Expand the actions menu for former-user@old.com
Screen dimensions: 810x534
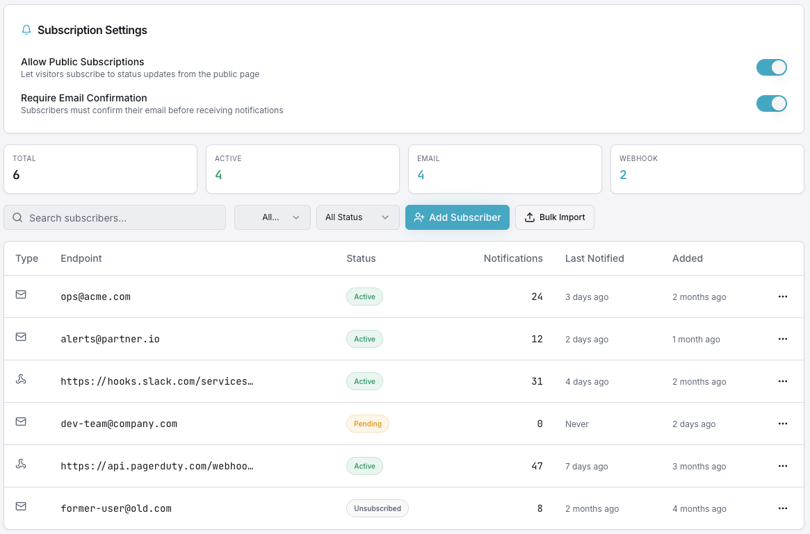point(783,508)
